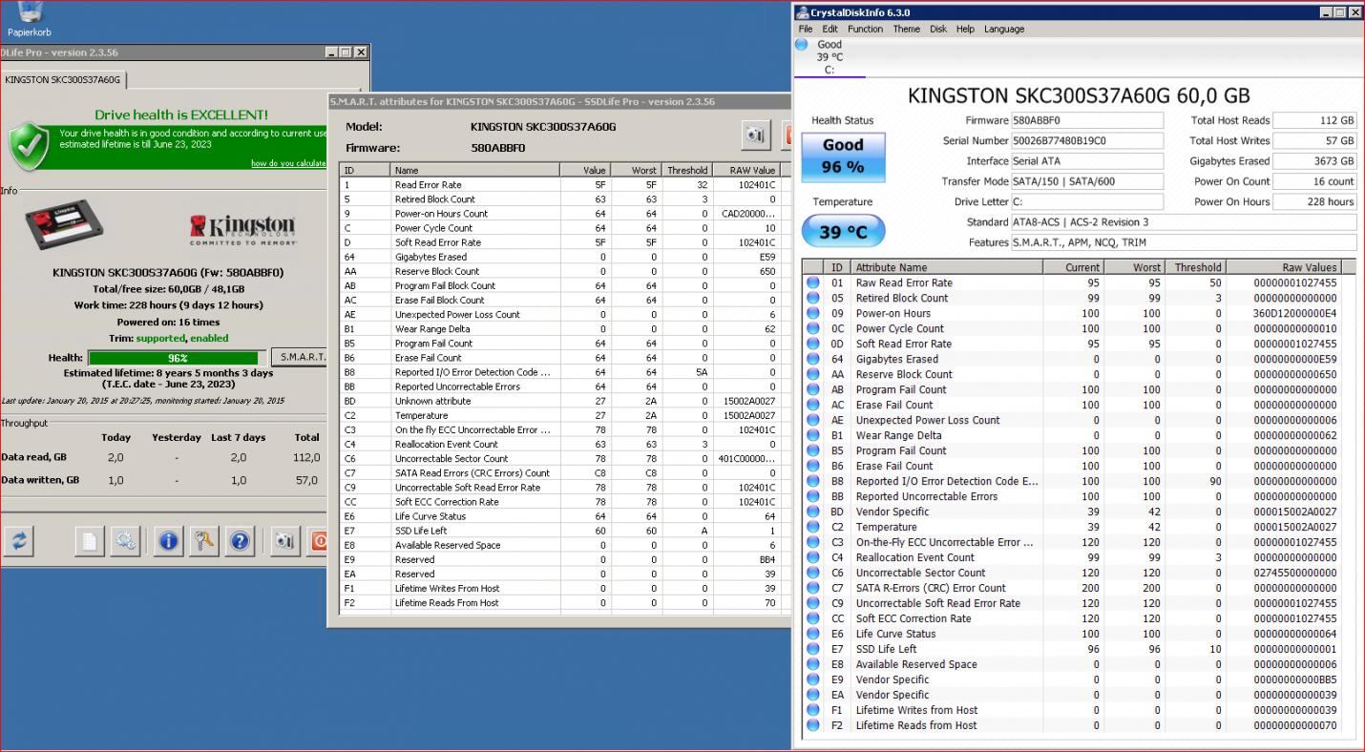Click status circle for Raw Read Error Rate

point(813,282)
